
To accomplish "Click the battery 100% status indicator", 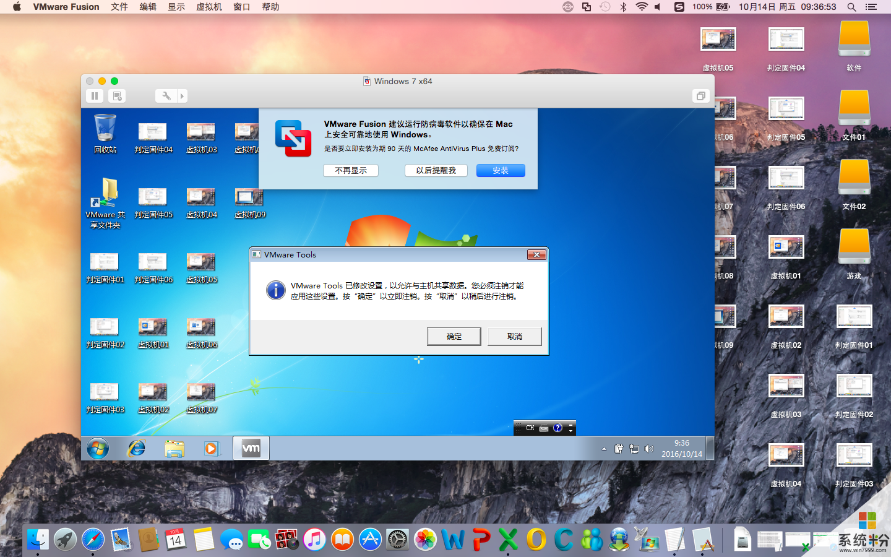I will [711, 7].
